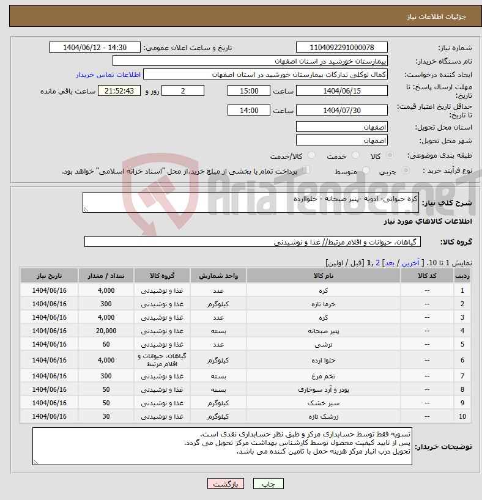The image size is (482, 500).
Task: Click the بازگشت back button
Action: 225,483
